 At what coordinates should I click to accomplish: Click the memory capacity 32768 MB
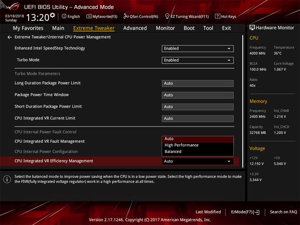(257, 132)
